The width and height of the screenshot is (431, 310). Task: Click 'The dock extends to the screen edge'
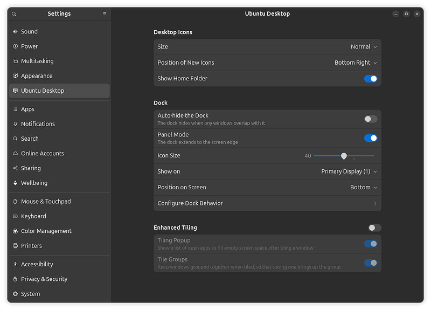pyautogui.click(x=198, y=142)
